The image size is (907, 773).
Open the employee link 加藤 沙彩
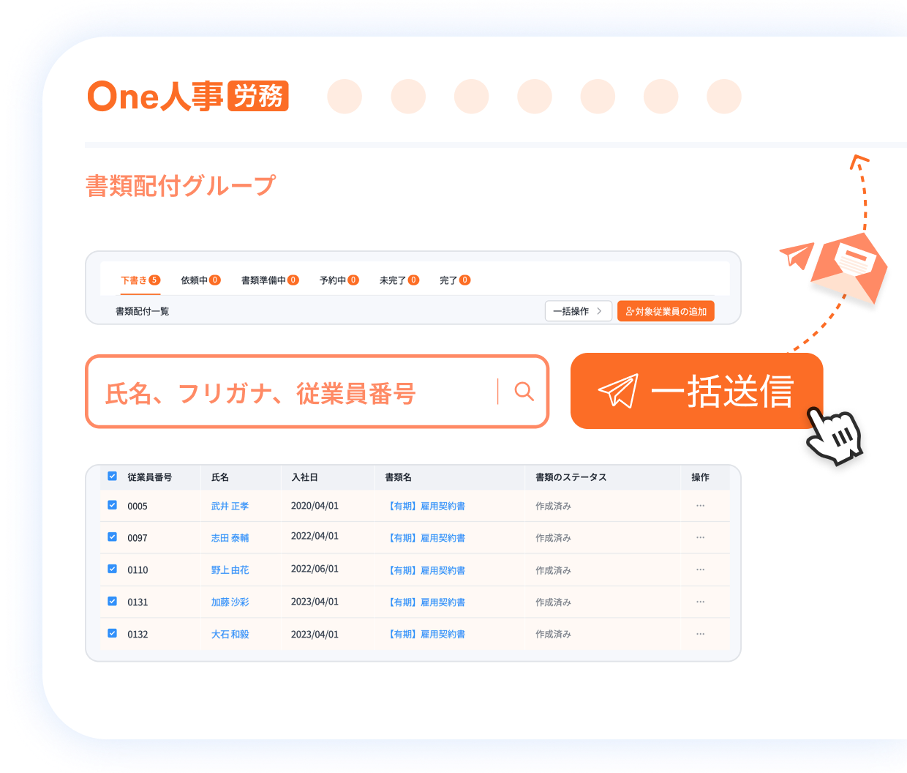click(230, 602)
